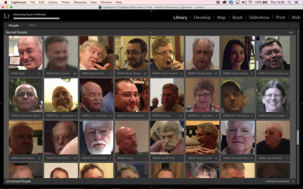303x189 pixels.
Task: Open the volume control icon
Action: coord(244,2)
